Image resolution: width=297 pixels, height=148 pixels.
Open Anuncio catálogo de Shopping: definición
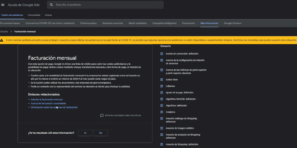coord(182,120)
